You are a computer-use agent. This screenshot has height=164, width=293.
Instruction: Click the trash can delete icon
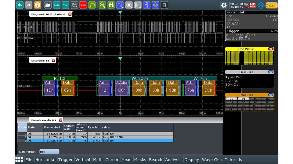164,5
